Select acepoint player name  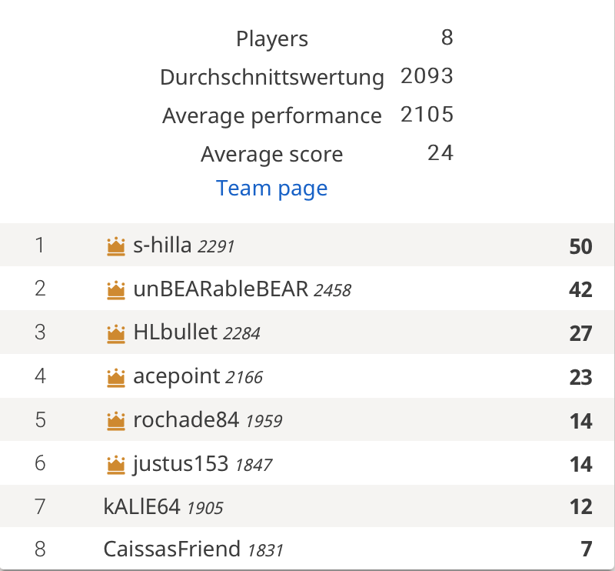(177, 376)
